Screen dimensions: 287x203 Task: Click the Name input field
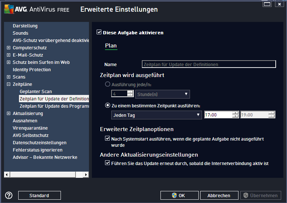(x=209, y=64)
